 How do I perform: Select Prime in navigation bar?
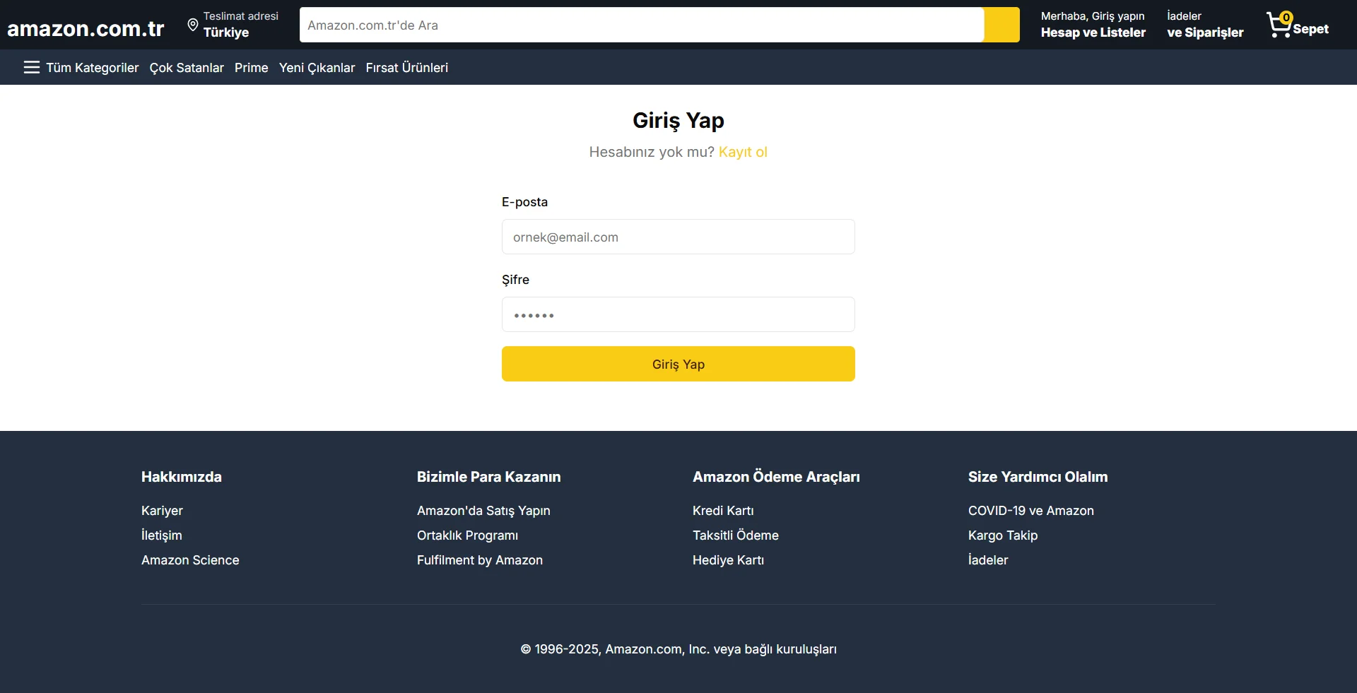(x=252, y=68)
